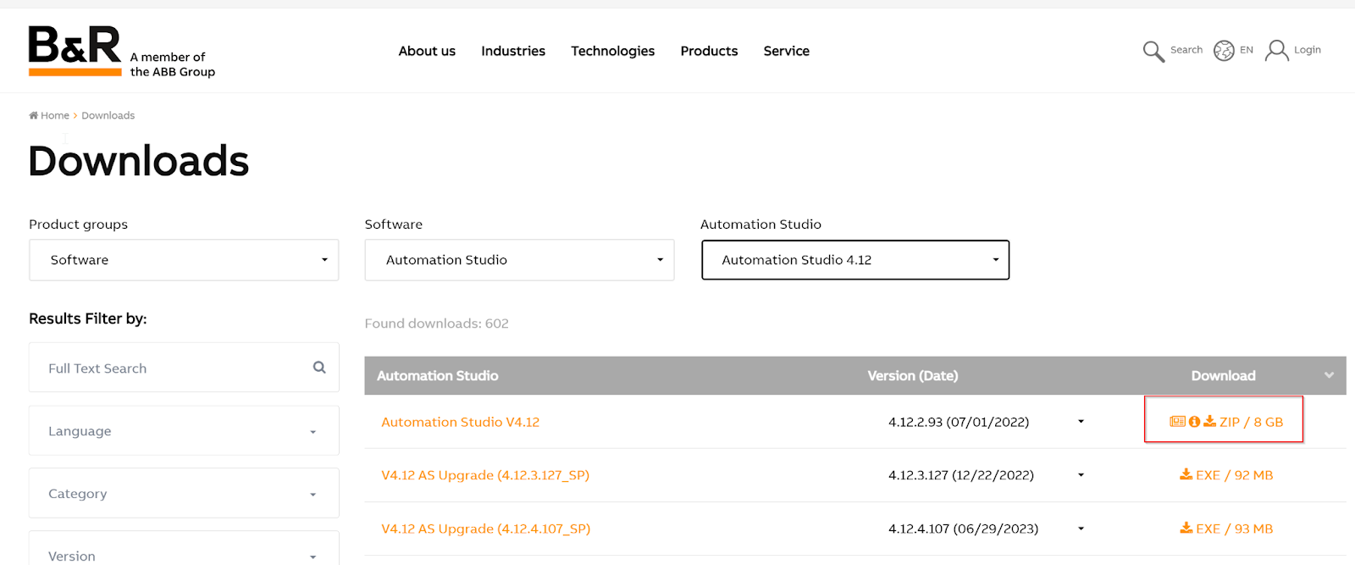Screen dimensions: 1355x565
Task: Expand version dropdown for 4.12.2.93
Action: [x=1081, y=421]
